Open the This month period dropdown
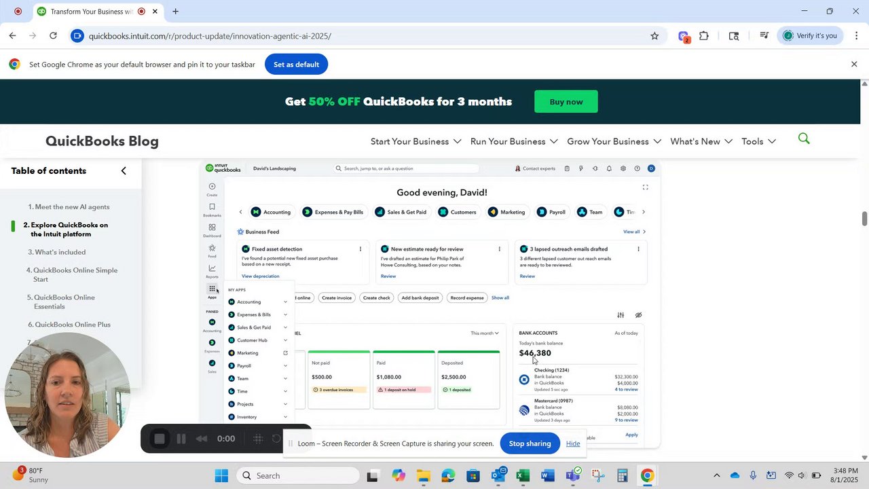Screen dimensions: 869x489 [x=485, y=333]
